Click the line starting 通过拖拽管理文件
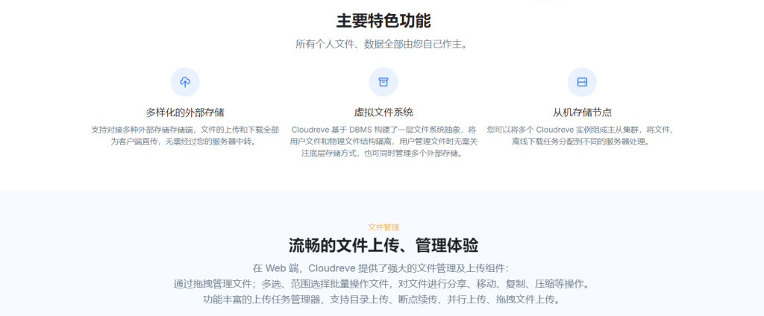 [x=381, y=283]
